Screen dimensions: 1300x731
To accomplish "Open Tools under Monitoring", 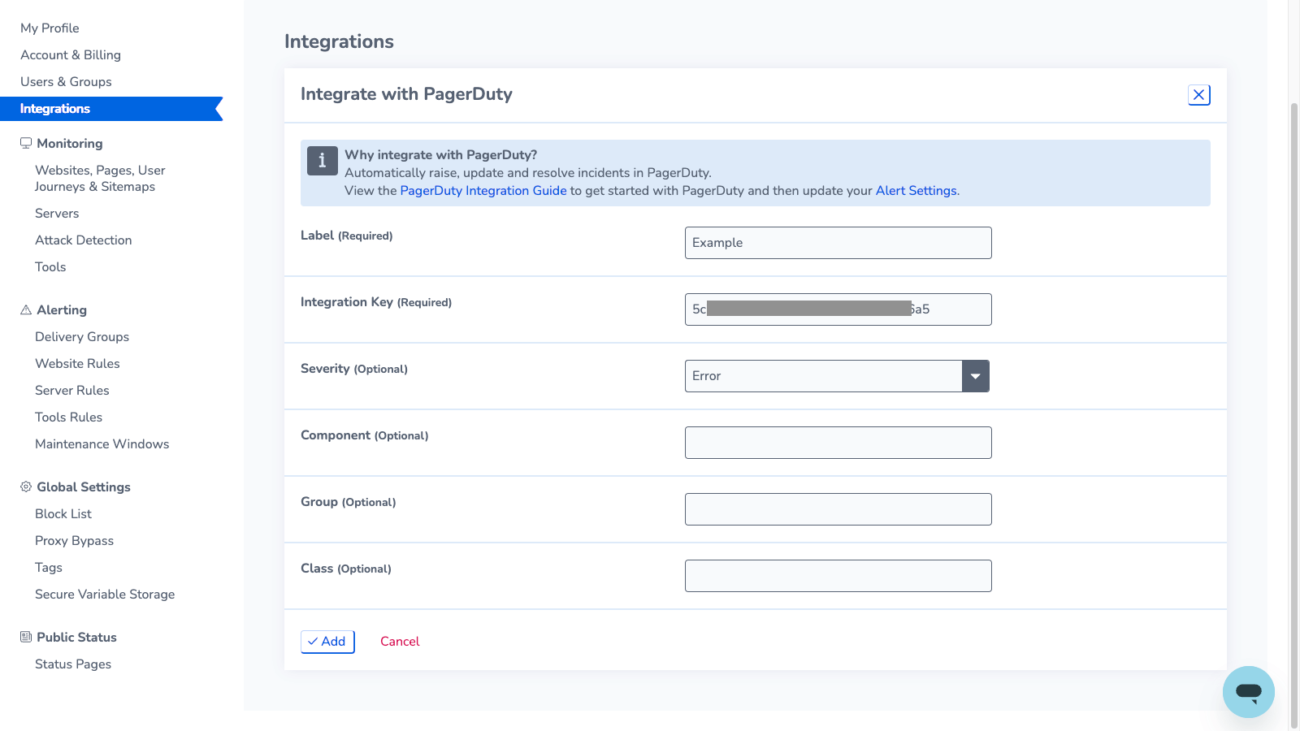I will (x=50, y=267).
